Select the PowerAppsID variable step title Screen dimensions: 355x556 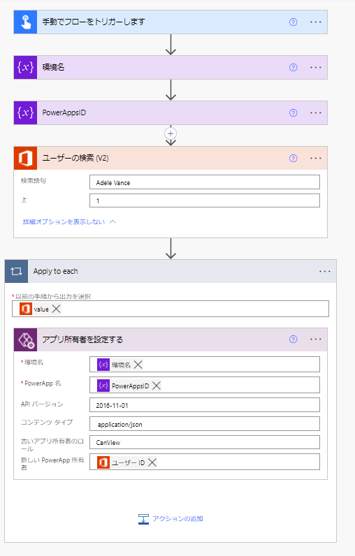point(64,112)
